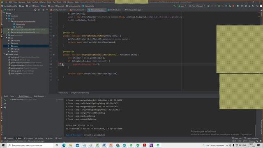Click the lightbulb quick-fix icon in gutter
Image resolution: width=263 pixels, height=148 pixels.
(60, 64)
